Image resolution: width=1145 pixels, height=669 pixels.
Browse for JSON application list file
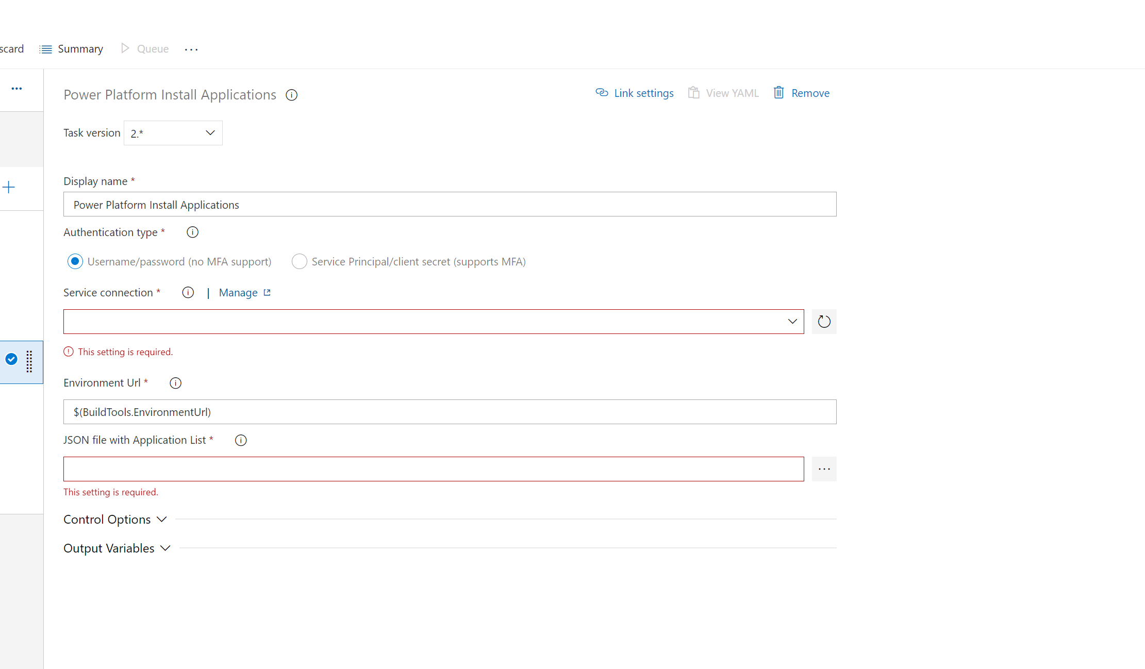(x=824, y=469)
